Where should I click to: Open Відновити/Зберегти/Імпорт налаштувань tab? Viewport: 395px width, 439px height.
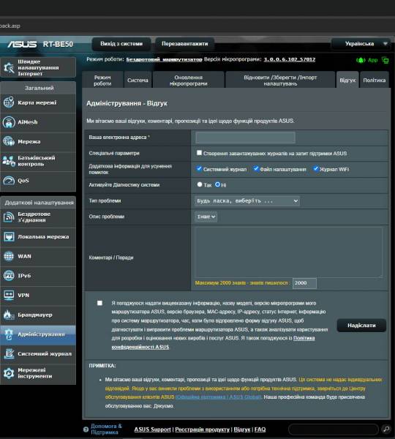point(280,80)
